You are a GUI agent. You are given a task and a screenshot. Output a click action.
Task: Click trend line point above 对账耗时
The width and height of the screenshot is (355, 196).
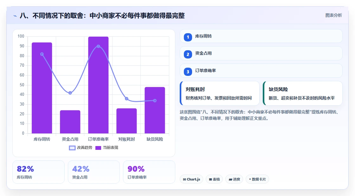point(126,99)
